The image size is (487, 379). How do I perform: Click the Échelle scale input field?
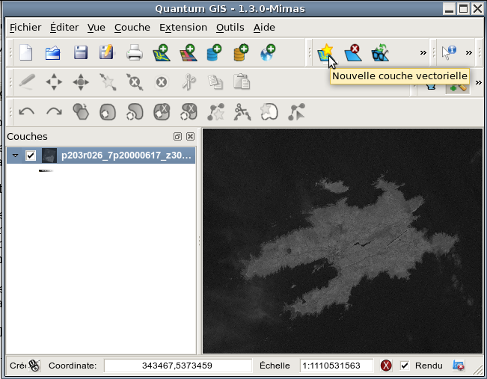[337, 366]
